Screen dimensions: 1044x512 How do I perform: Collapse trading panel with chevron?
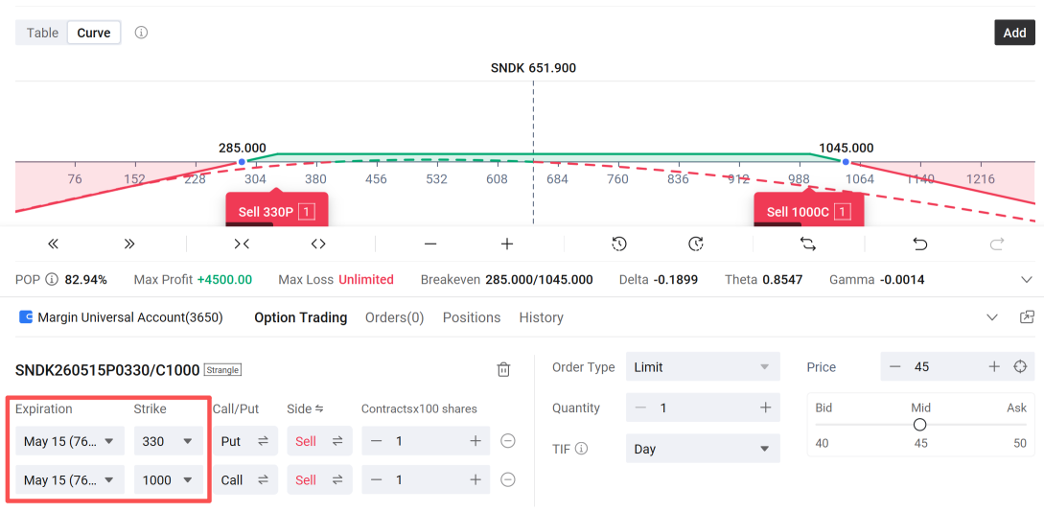point(992,317)
